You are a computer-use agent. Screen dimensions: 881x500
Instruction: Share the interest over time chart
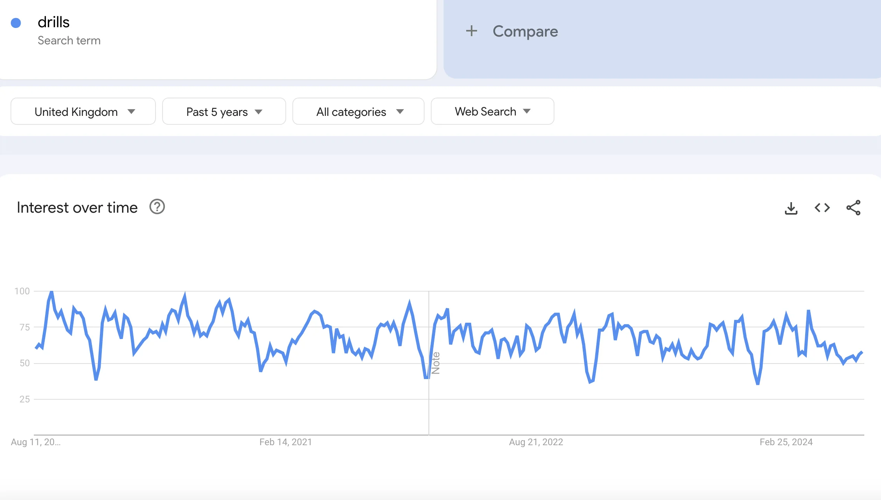coord(853,208)
